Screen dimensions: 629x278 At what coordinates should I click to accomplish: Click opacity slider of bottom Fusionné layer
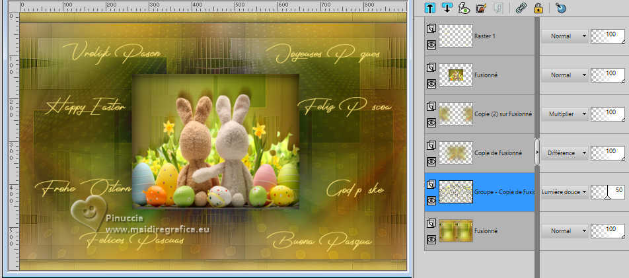pos(608,231)
